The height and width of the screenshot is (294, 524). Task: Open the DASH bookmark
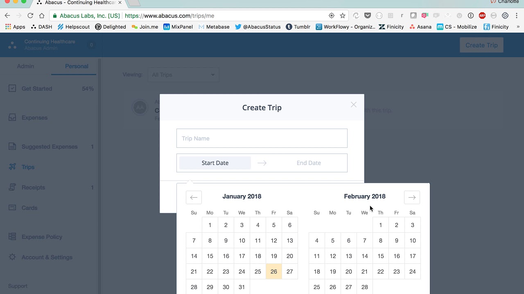[x=41, y=27]
